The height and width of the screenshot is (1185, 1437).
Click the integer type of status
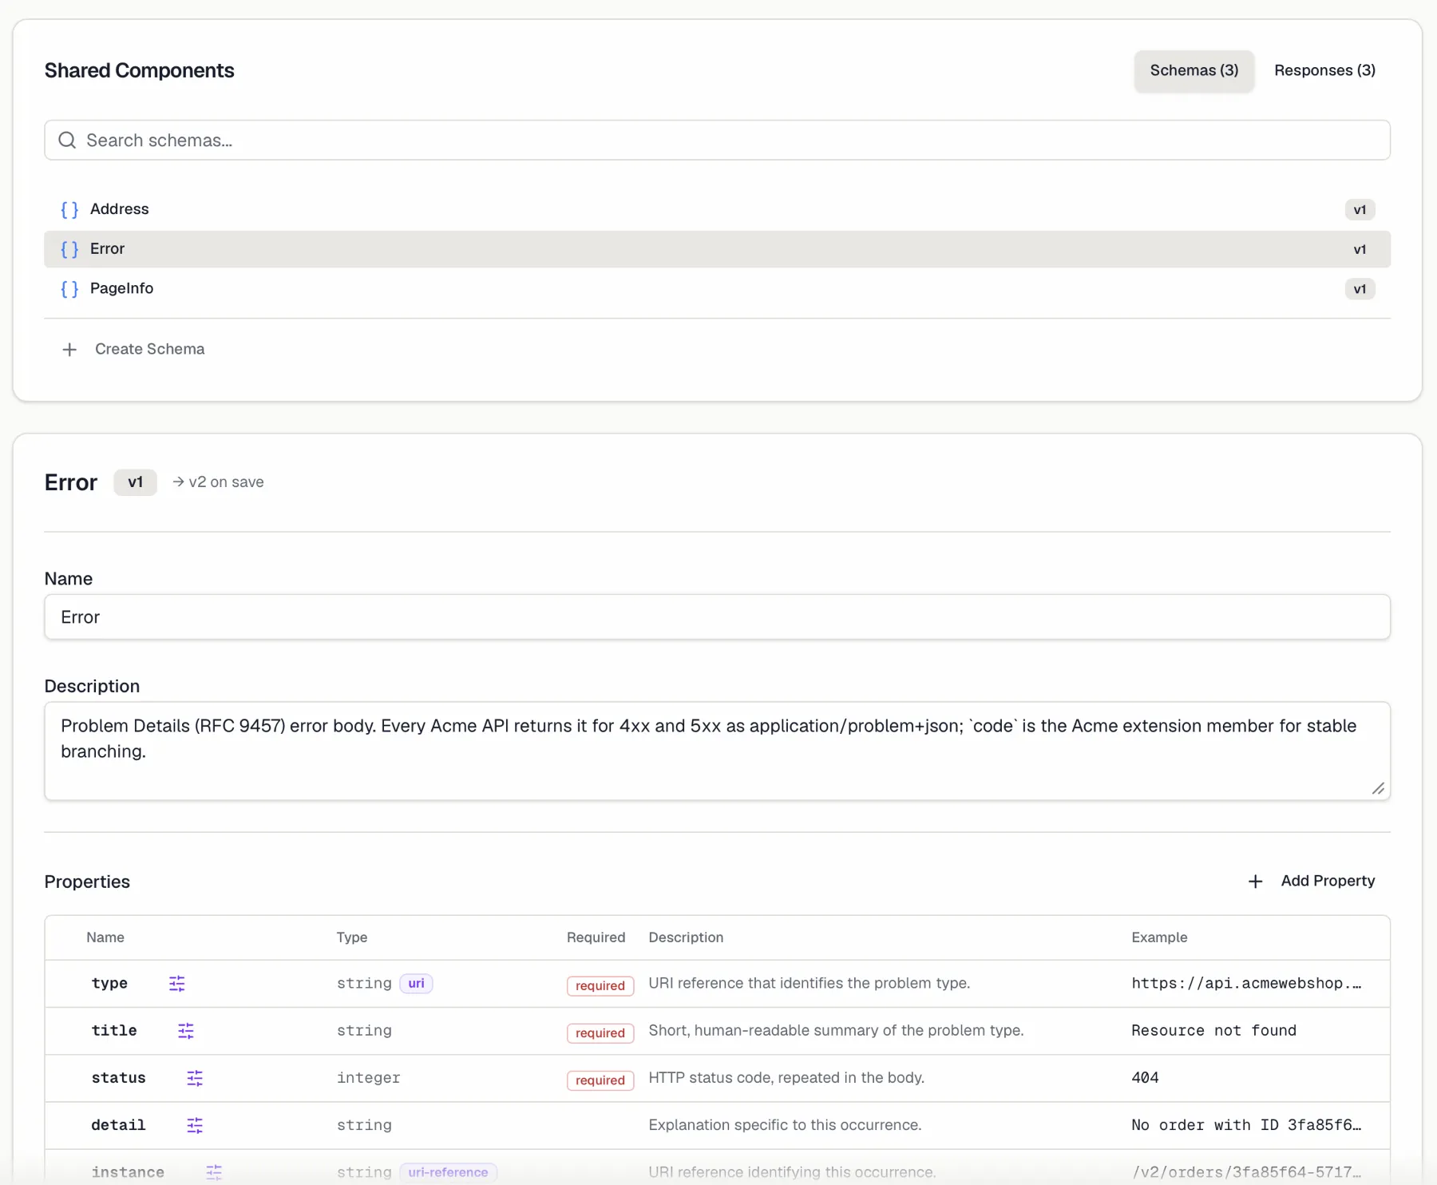(368, 1078)
